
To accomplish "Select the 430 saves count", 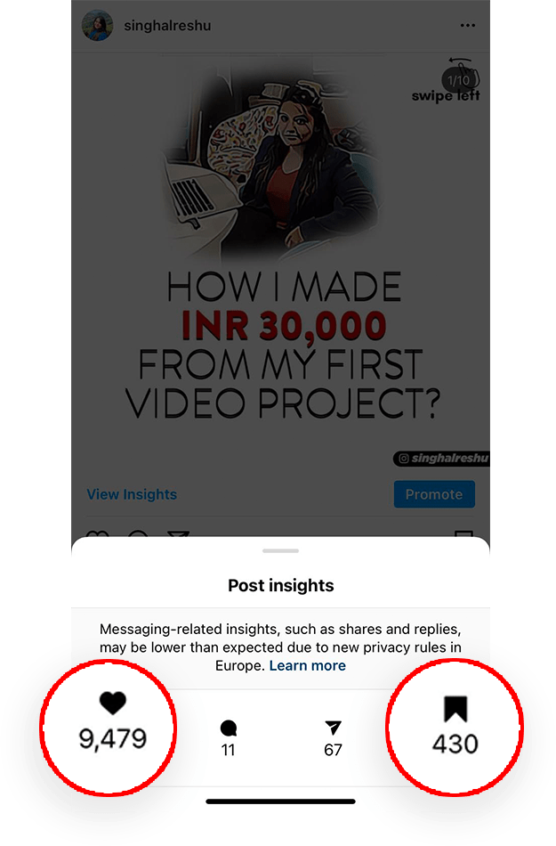I will 455,744.
